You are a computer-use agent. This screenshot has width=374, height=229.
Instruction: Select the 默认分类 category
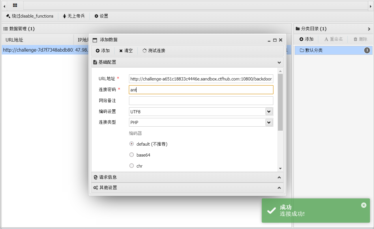317,50
